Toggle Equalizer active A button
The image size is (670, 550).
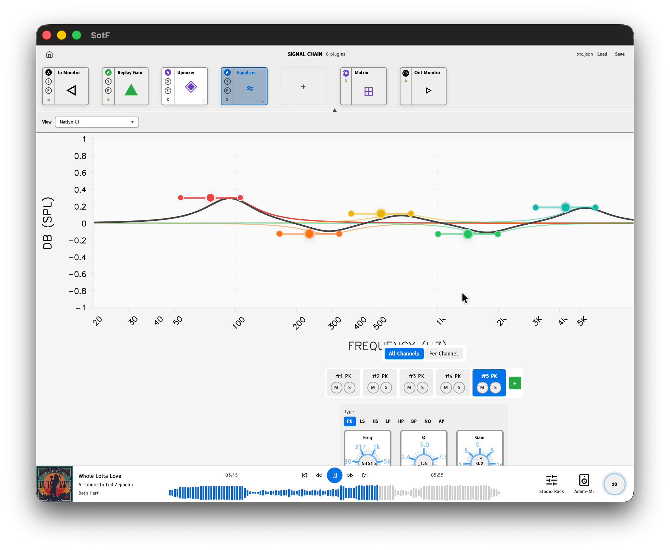click(227, 72)
